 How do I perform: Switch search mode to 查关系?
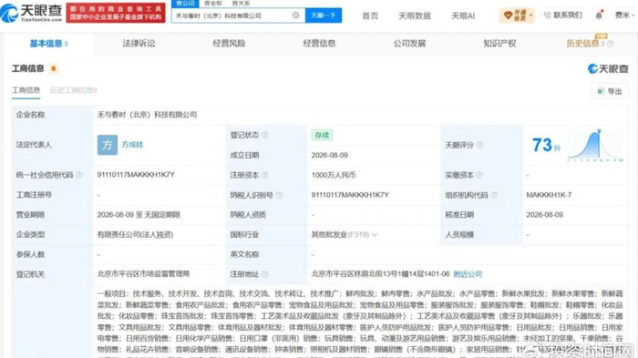(241, 4)
